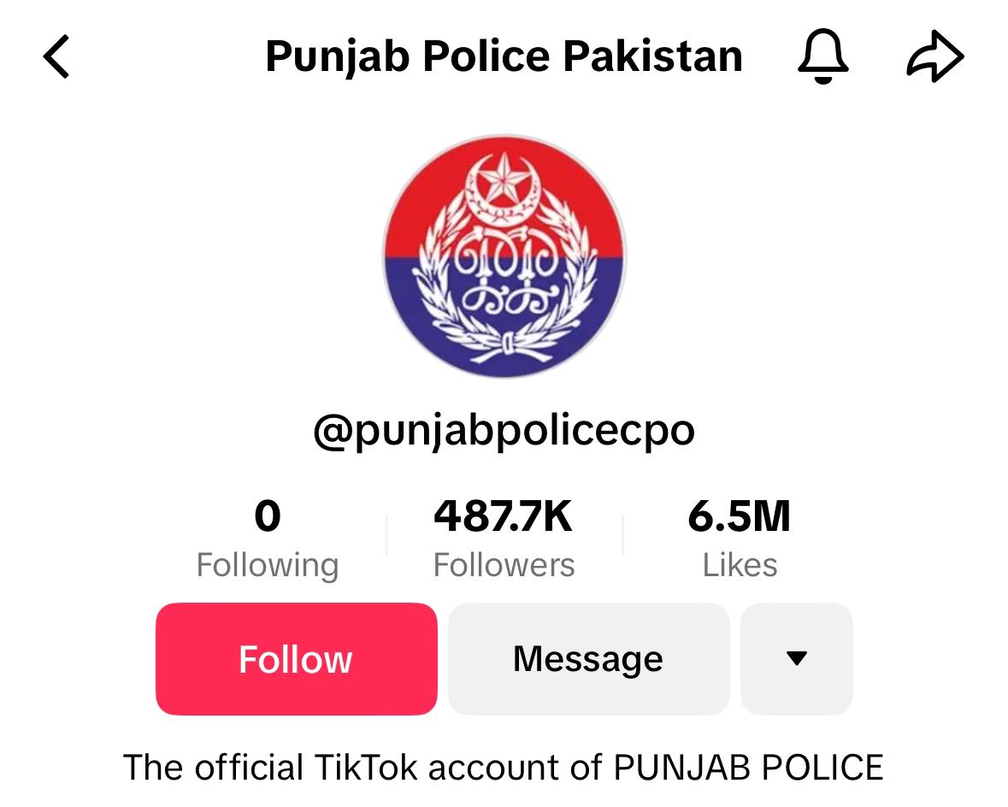This screenshot has width=1008, height=807.
Task: Tap the wreath knot at the emblem bottom
Action: tap(508, 345)
